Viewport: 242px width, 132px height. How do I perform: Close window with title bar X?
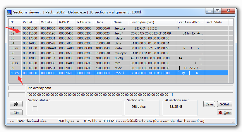click(x=228, y=11)
